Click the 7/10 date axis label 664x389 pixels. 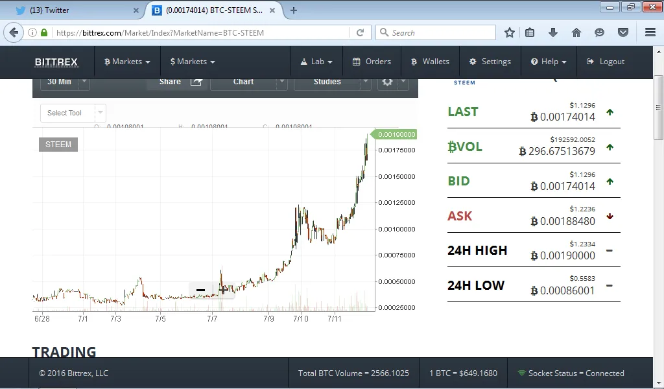click(301, 319)
